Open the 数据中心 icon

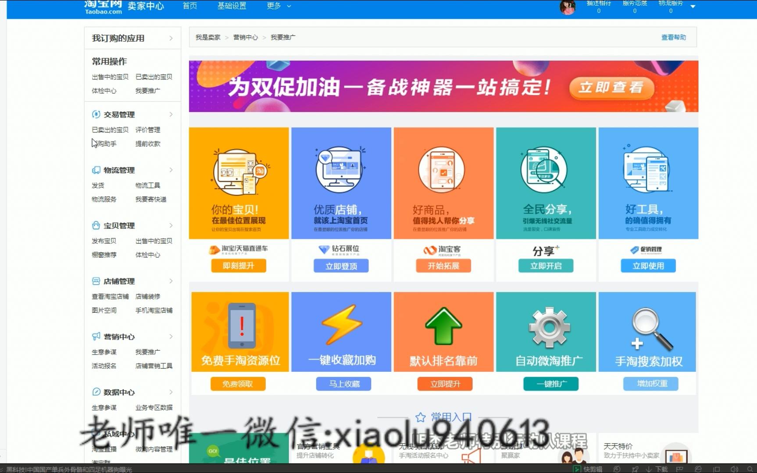(x=96, y=392)
